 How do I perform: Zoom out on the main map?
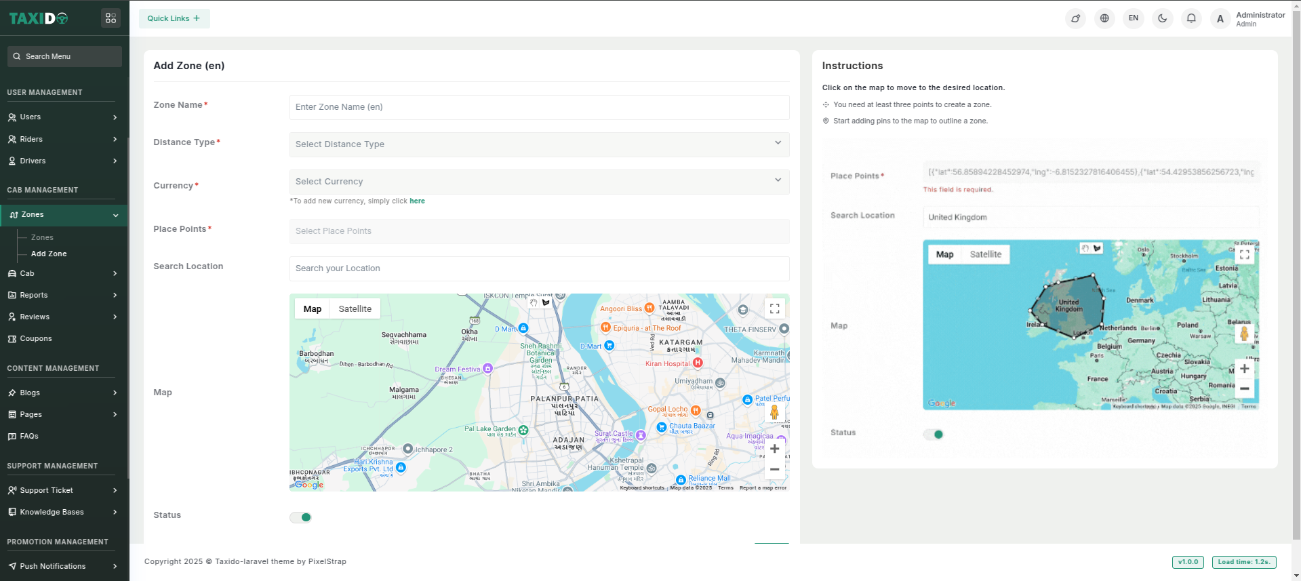774,469
